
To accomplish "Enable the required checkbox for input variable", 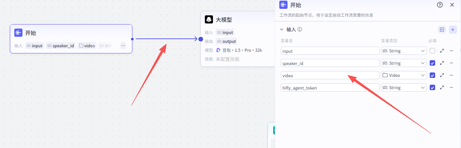I will pyautogui.click(x=432, y=51).
